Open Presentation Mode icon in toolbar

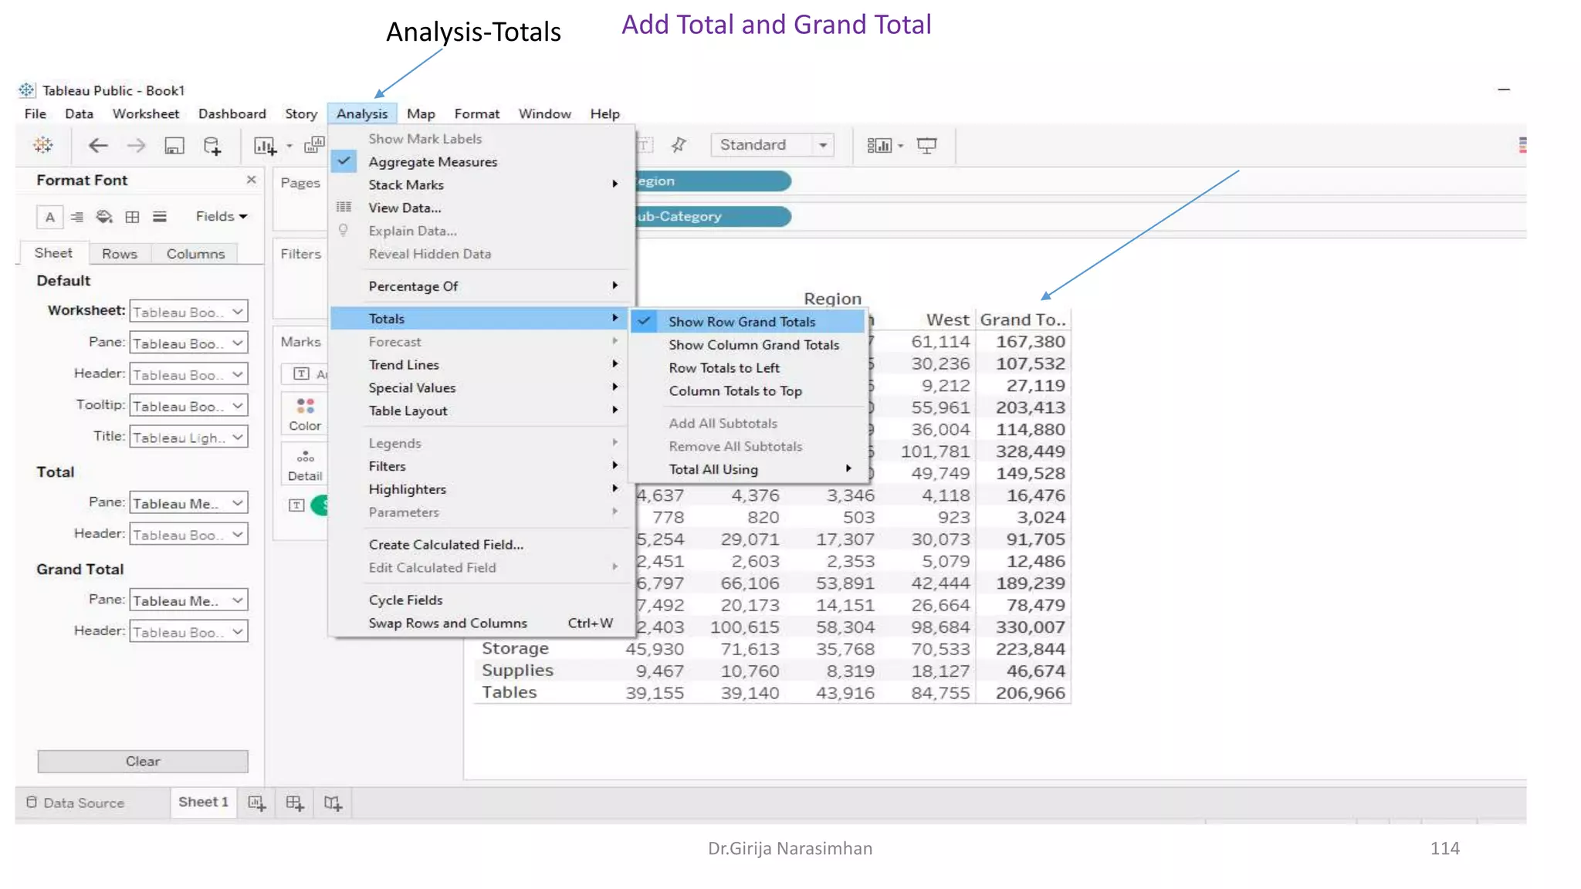click(926, 145)
